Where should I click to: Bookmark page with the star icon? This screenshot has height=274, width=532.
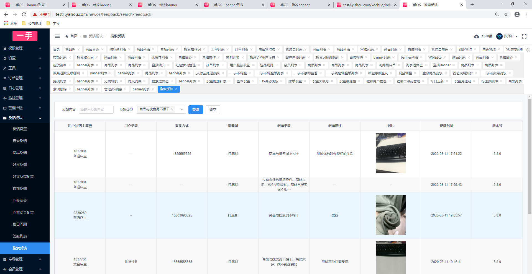pos(506,14)
